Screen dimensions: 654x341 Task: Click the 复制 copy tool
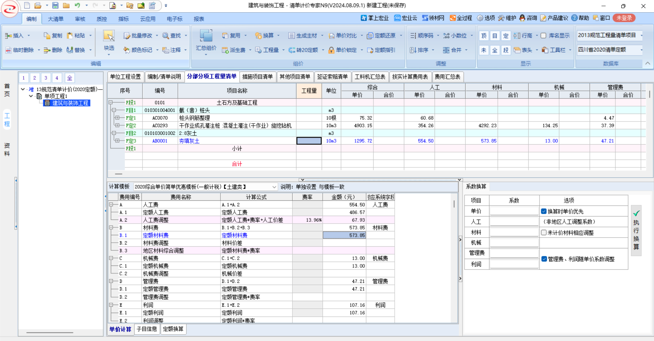[53, 36]
